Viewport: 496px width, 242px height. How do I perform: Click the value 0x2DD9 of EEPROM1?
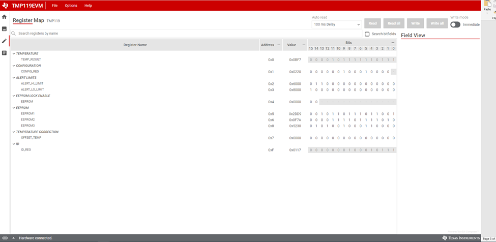point(295,114)
